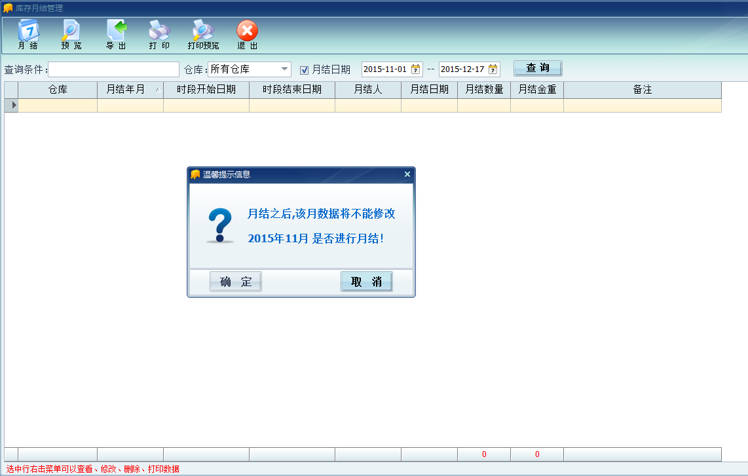Image resolution: width=748 pixels, height=476 pixels.
Task: Click the 月结金重 column header
Action: point(536,90)
